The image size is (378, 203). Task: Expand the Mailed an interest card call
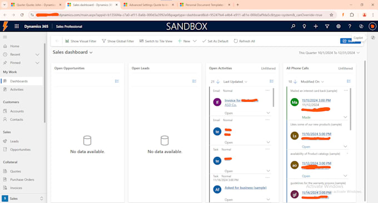click(345, 117)
